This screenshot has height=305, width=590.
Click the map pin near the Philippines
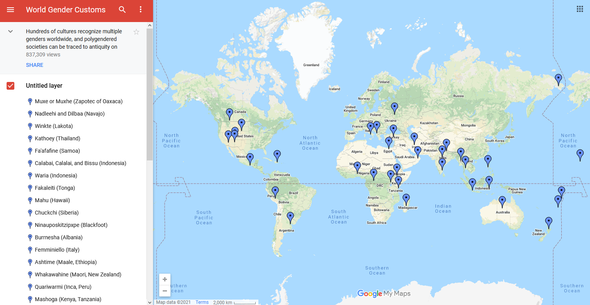pos(488,160)
